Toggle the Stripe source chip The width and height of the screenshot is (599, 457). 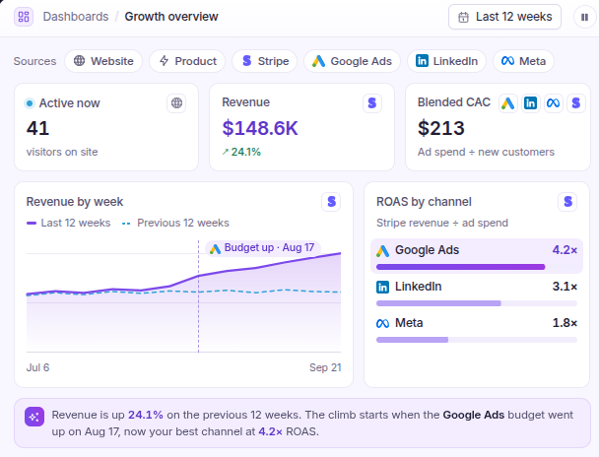(265, 61)
